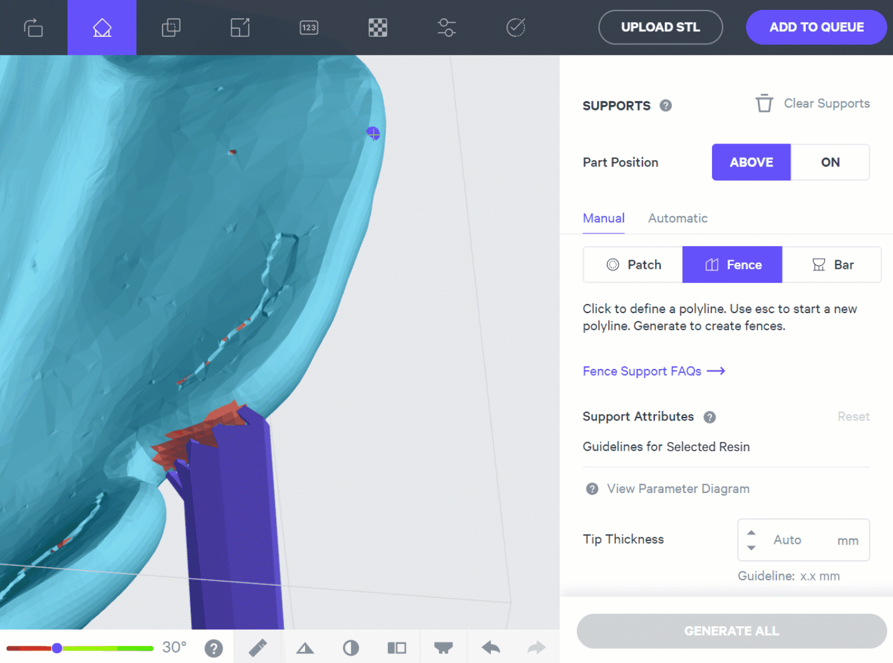Select the duplicate part tool icon

coord(171,28)
